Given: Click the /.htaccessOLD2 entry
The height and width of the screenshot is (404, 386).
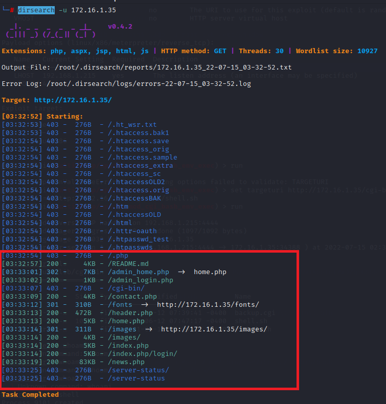Looking at the screenshot, I should (x=136, y=182).
